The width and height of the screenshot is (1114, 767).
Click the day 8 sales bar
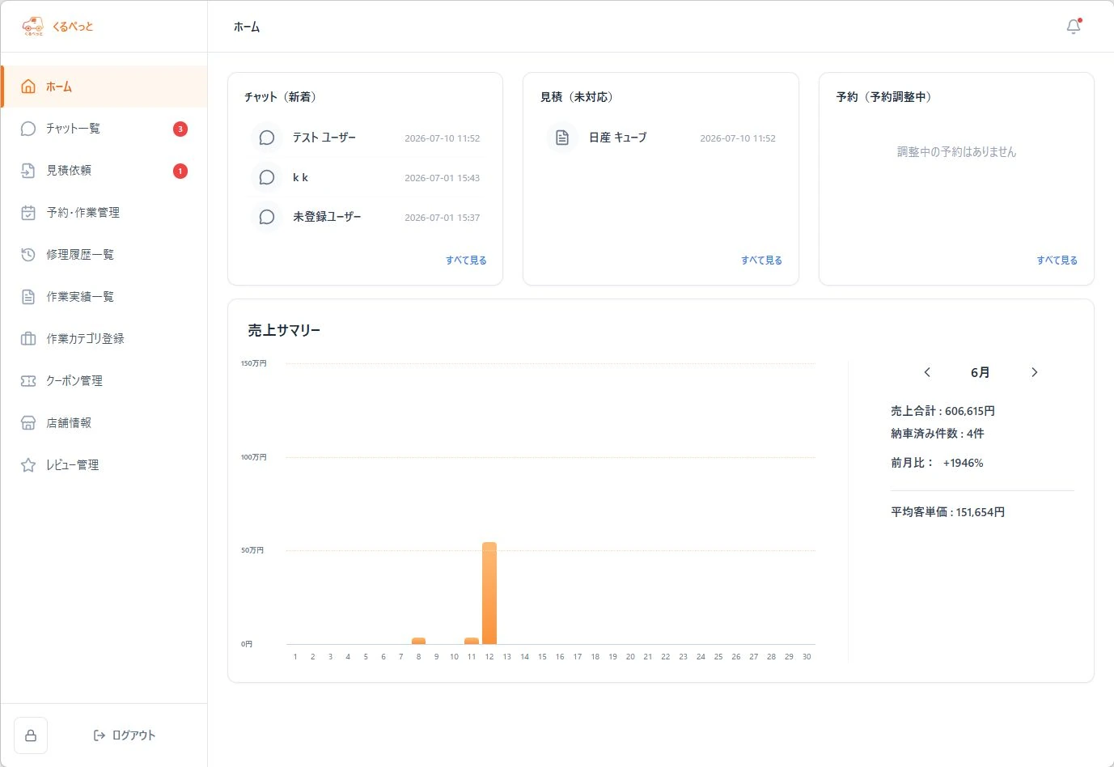pos(418,641)
